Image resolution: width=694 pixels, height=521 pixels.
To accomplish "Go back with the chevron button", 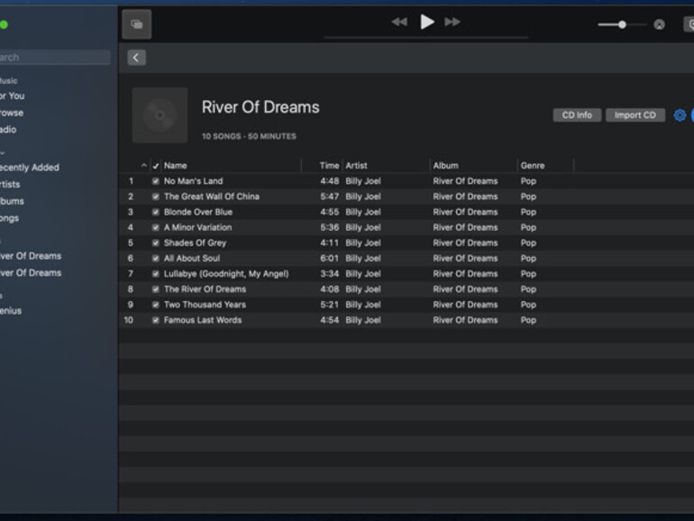I will [x=136, y=58].
